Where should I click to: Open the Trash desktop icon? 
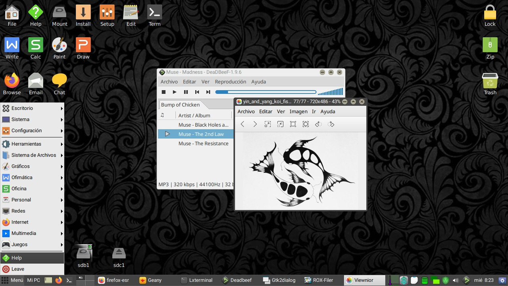[490, 84]
